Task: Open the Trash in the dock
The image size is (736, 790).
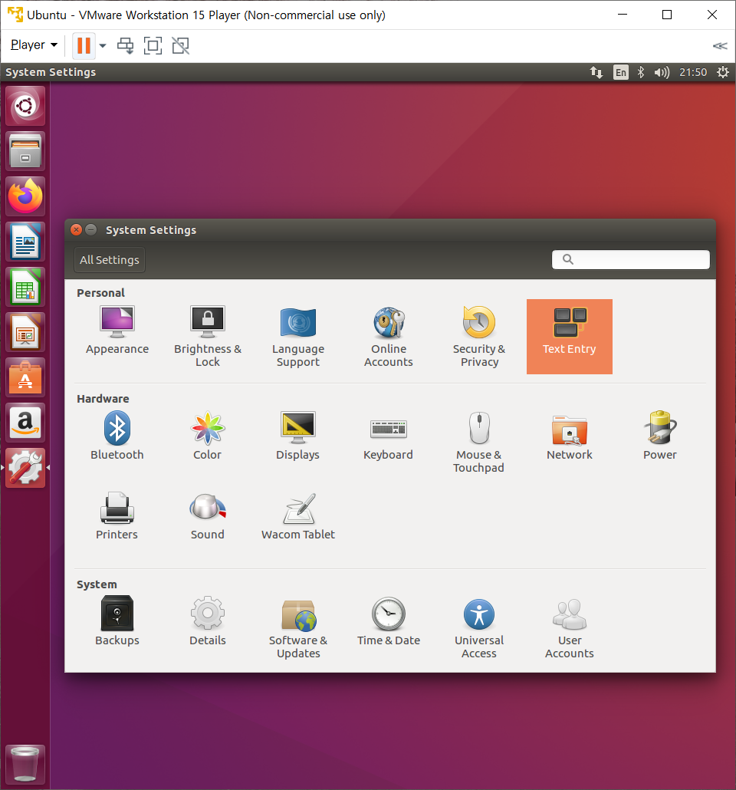Action: pyautogui.click(x=25, y=764)
